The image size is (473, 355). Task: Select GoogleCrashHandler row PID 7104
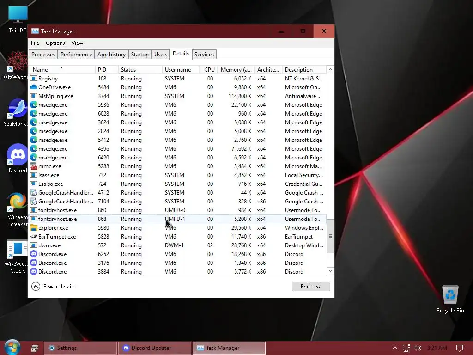point(178,202)
